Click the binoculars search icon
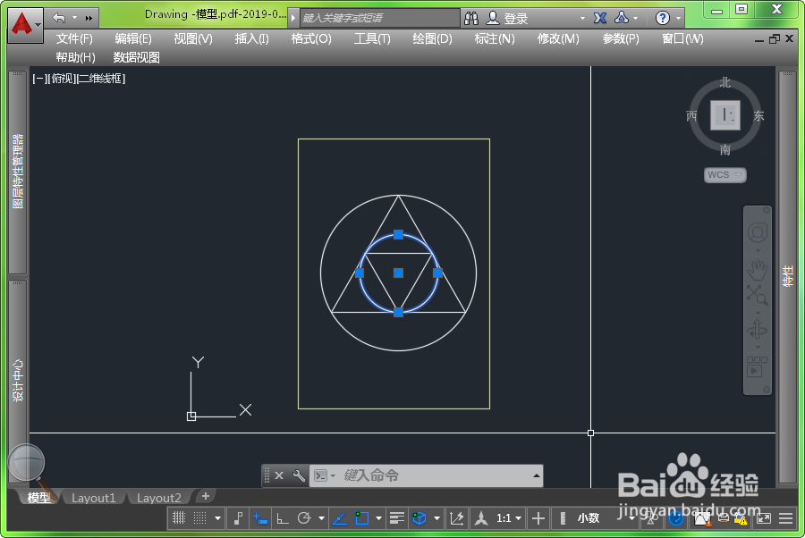 tap(470, 19)
